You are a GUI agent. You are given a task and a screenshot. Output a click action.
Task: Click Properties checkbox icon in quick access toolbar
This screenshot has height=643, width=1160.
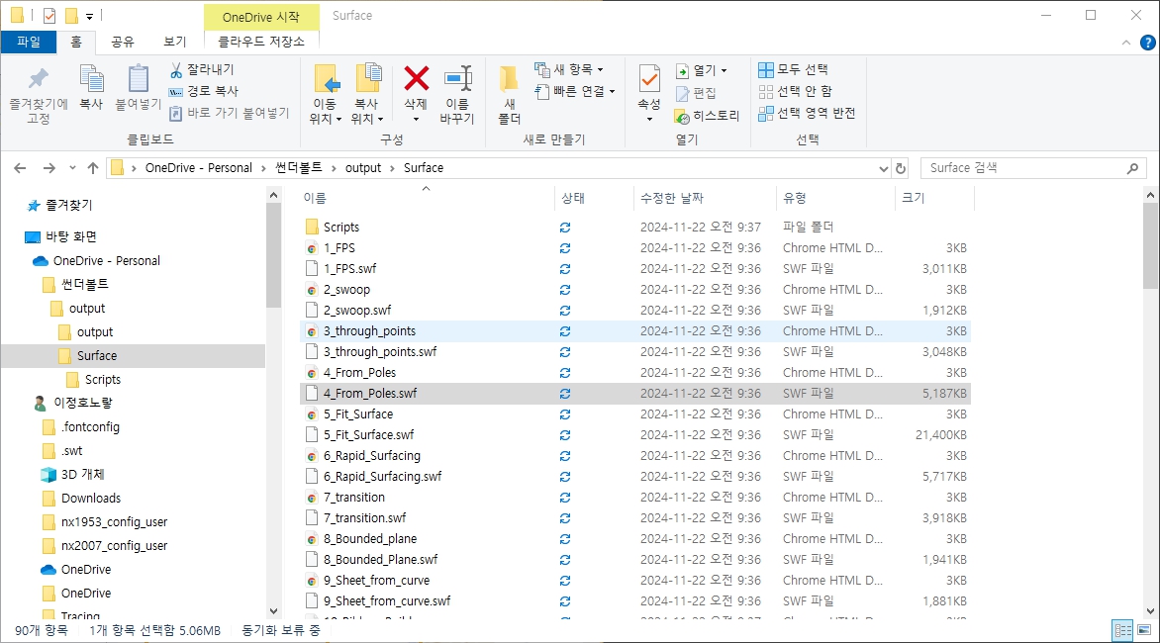[48, 16]
